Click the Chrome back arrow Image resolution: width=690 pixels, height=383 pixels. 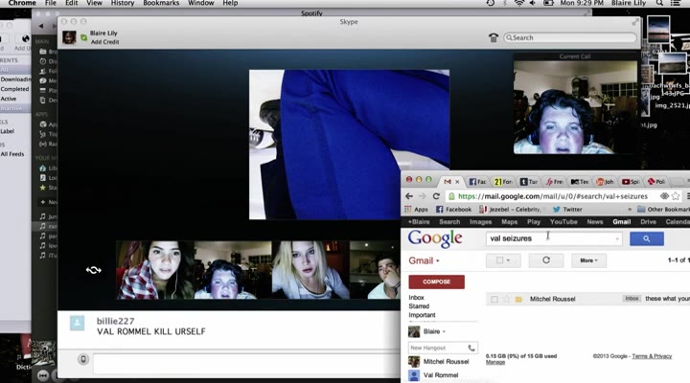410,196
